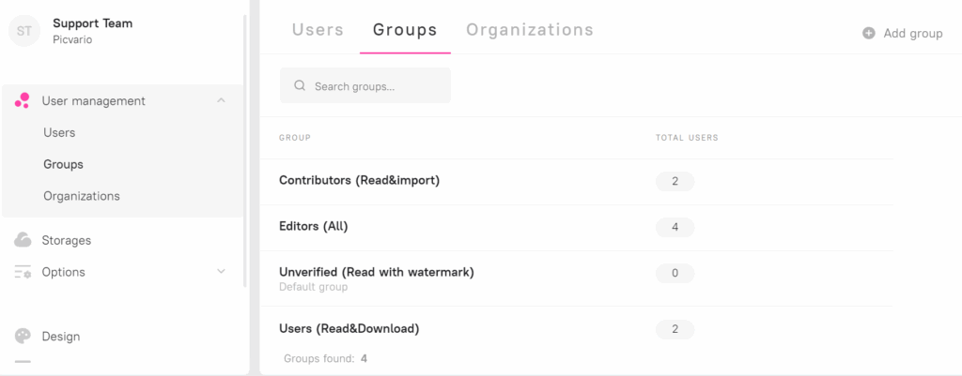
Task: Click the Options menu label
Action: click(63, 272)
